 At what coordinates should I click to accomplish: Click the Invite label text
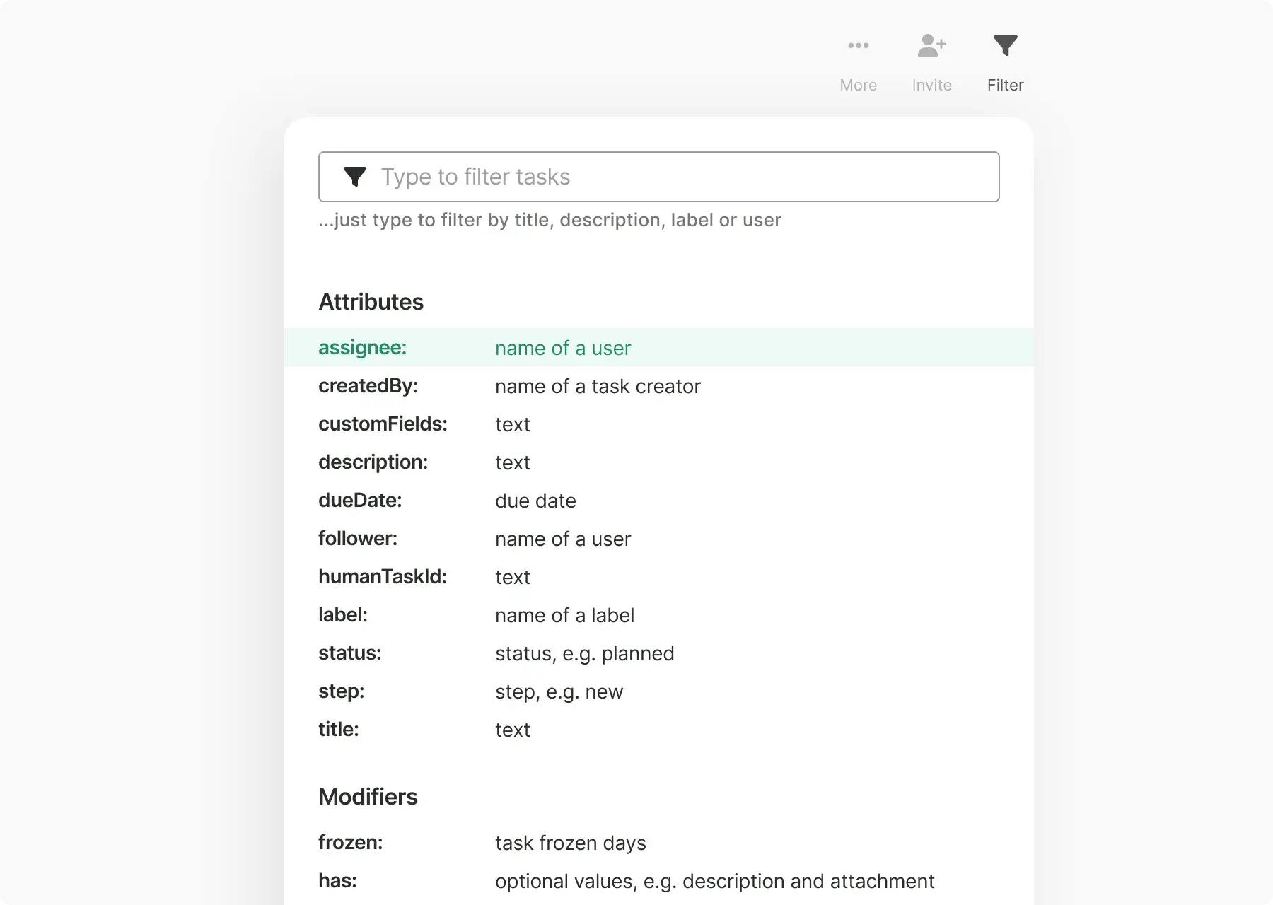[x=931, y=86]
